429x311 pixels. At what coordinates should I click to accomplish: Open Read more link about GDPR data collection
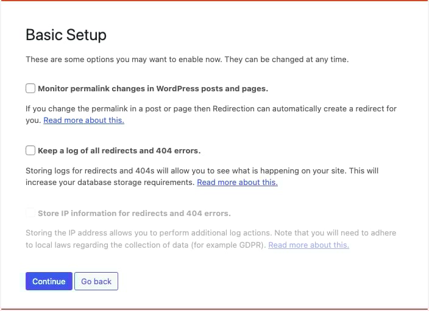point(308,245)
